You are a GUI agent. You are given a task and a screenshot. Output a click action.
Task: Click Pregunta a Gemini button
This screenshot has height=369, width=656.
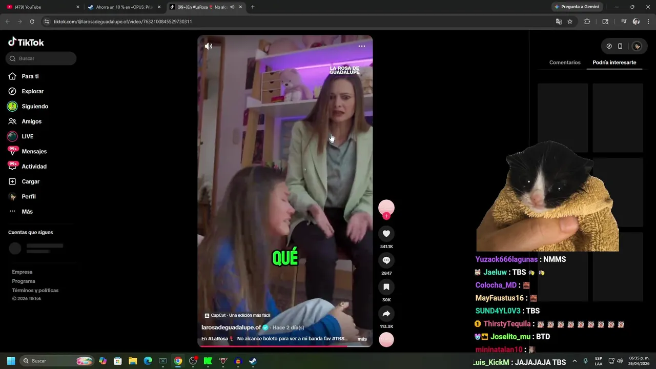click(x=577, y=7)
